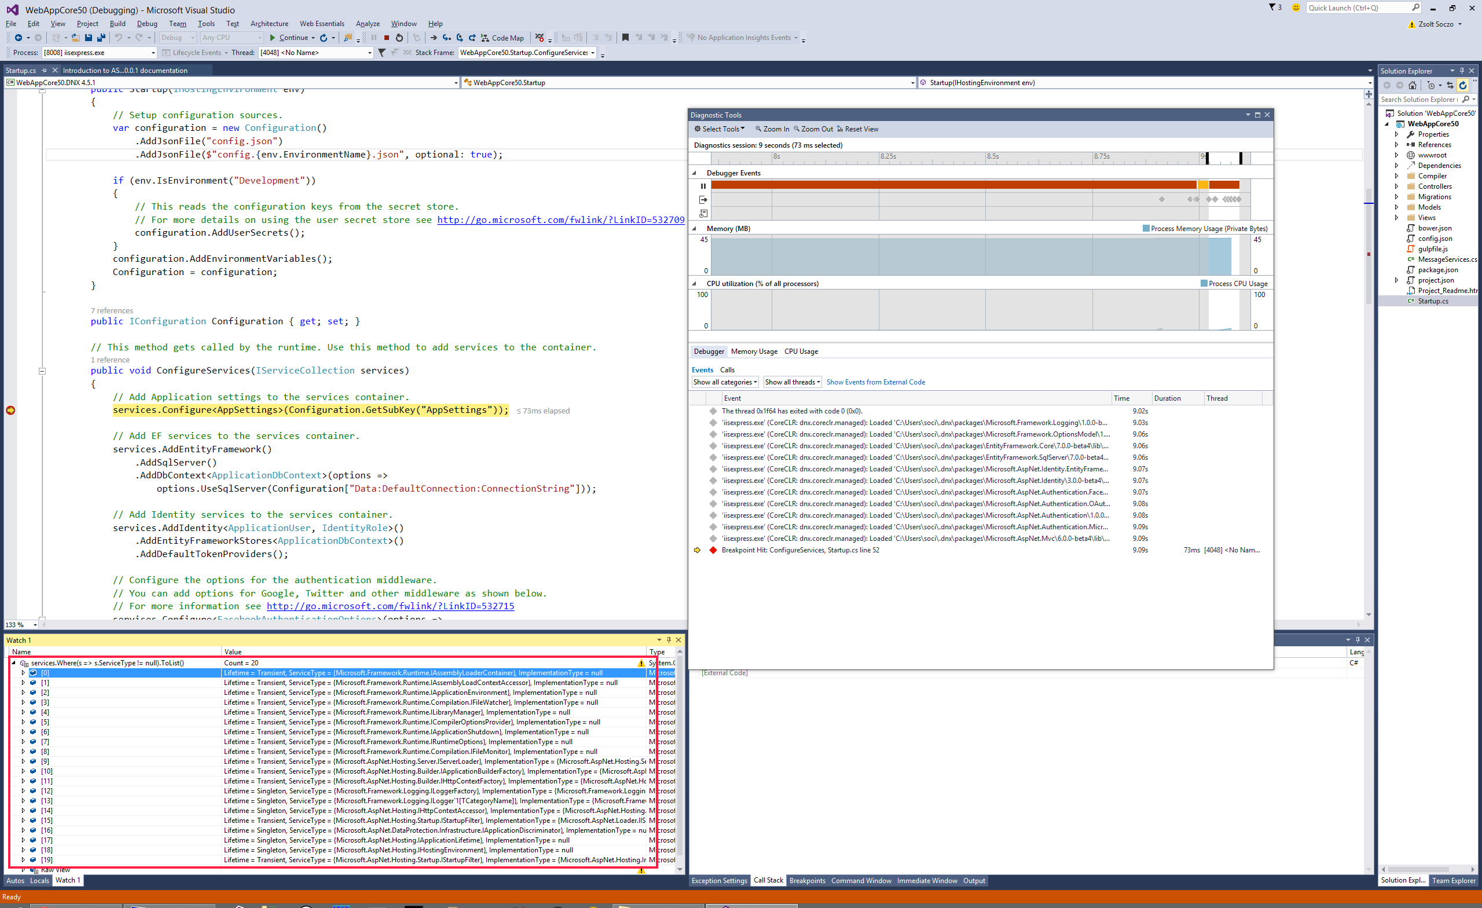Click Zoom In in Diagnostic Tools

tap(772, 129)
